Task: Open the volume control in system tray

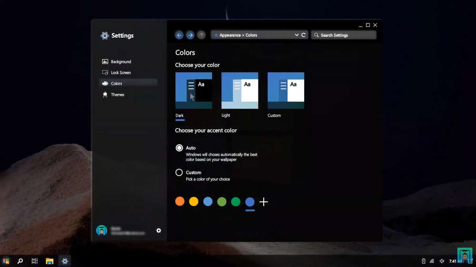Action: [442, 261]
